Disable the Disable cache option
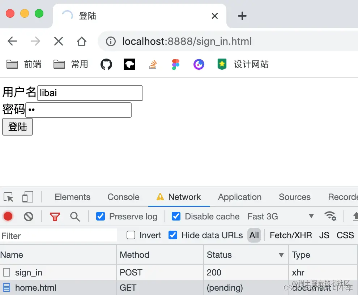Viewport: 358px width, 295px height. click(x=176, y=216)
